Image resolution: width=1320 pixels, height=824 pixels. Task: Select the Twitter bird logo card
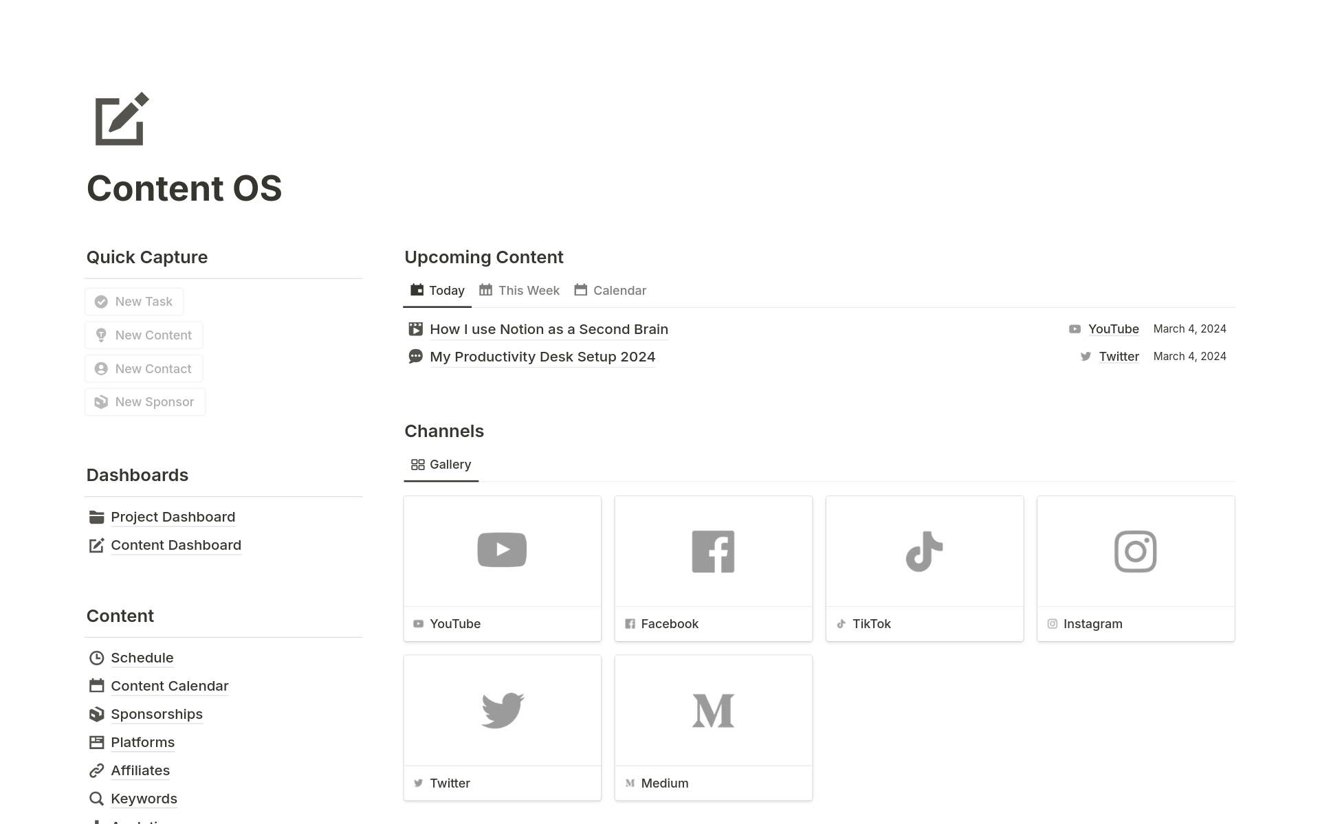[502, 710]
